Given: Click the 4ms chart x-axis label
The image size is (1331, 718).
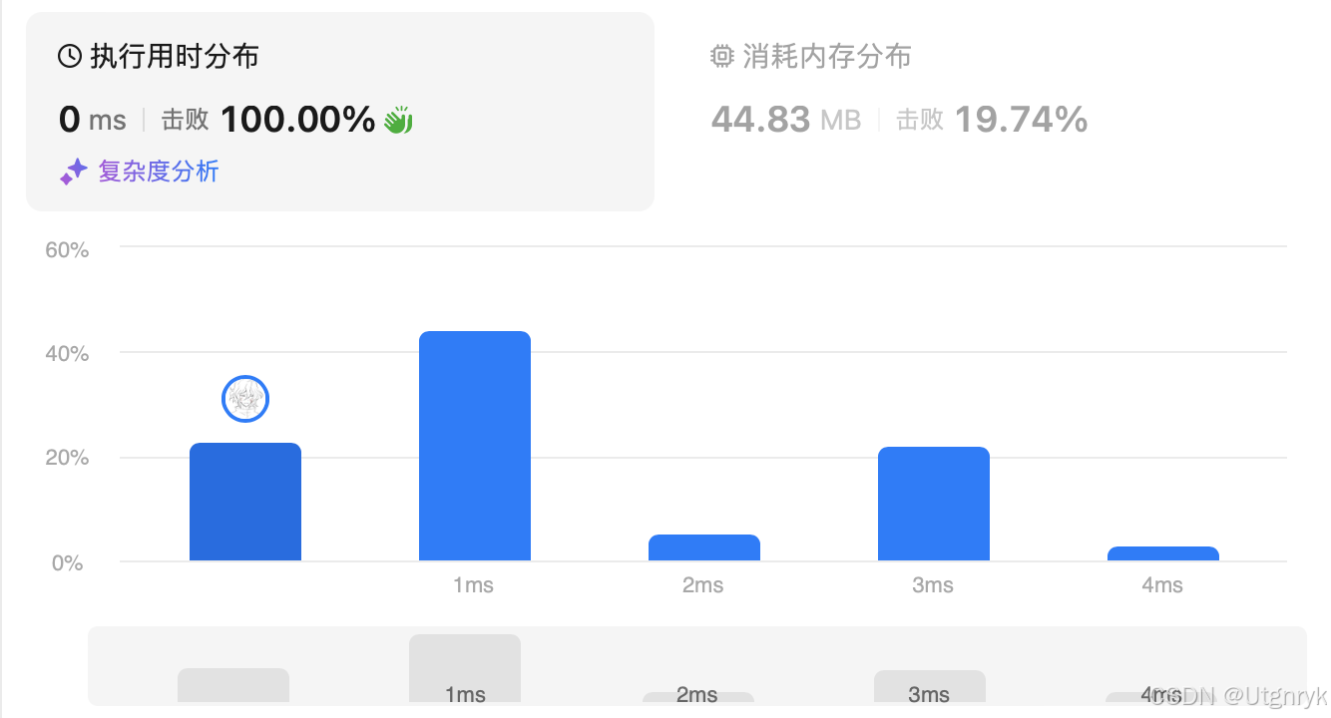Looking at the screenshot, I should coord(1161,585).
